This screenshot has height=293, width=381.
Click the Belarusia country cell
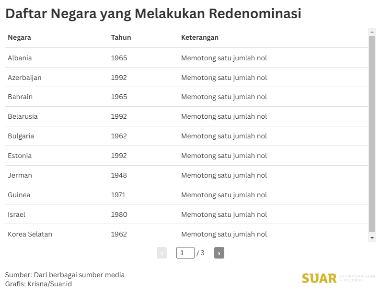point(23,116)
